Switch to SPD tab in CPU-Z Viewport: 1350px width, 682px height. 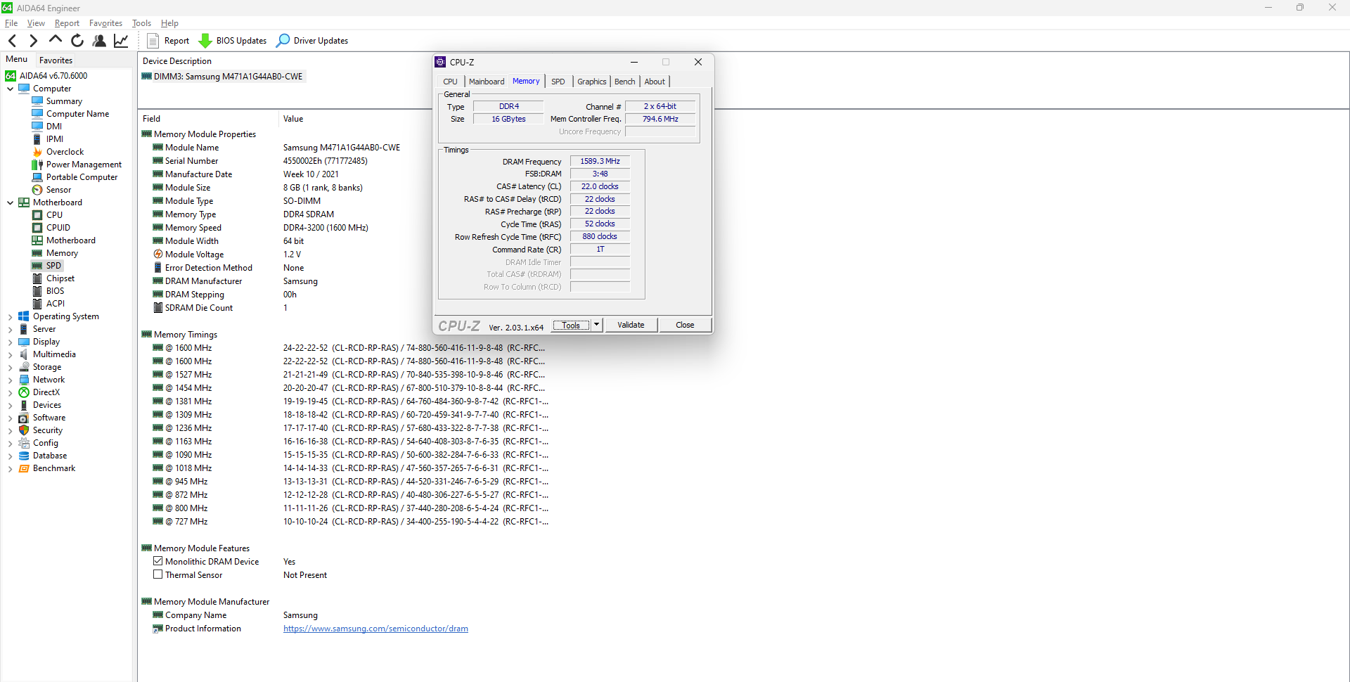coord(558,82)
